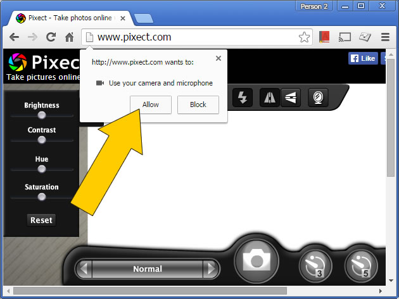The width and height of the screenshot is (399, 299).
Task: Take a photo with the camera shutter button
Action: pos(256,261)
